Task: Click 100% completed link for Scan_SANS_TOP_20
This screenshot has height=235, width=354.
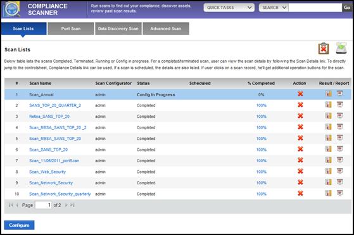Action: pos(261,149)
